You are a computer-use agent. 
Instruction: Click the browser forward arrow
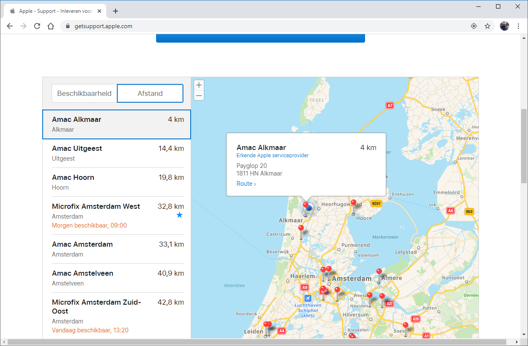tap(23, 26)
